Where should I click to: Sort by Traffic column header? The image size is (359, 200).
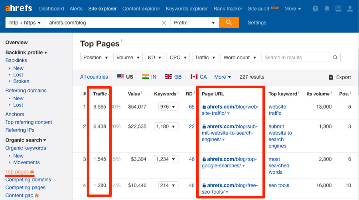100,94
